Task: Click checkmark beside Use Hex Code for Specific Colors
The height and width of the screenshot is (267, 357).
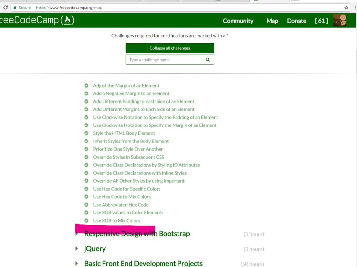Action: pyautogui.click(x=86, y=189)
